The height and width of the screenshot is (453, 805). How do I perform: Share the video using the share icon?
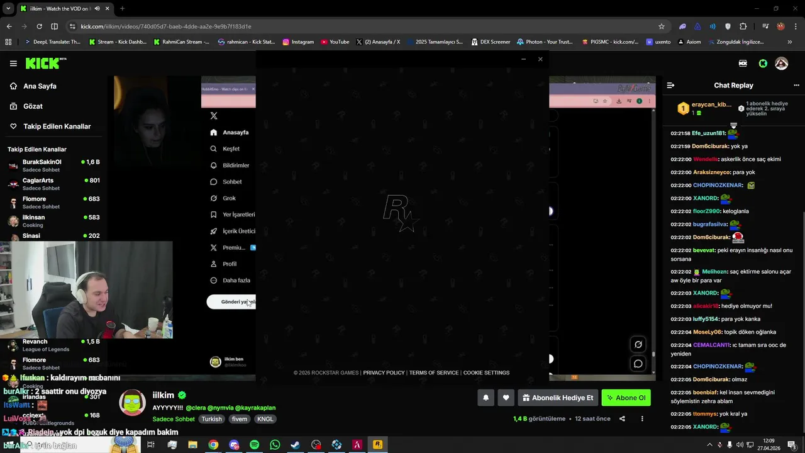point(622,418)
